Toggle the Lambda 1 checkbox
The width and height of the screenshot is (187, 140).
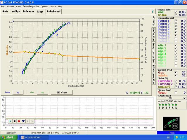click(175, 81)
